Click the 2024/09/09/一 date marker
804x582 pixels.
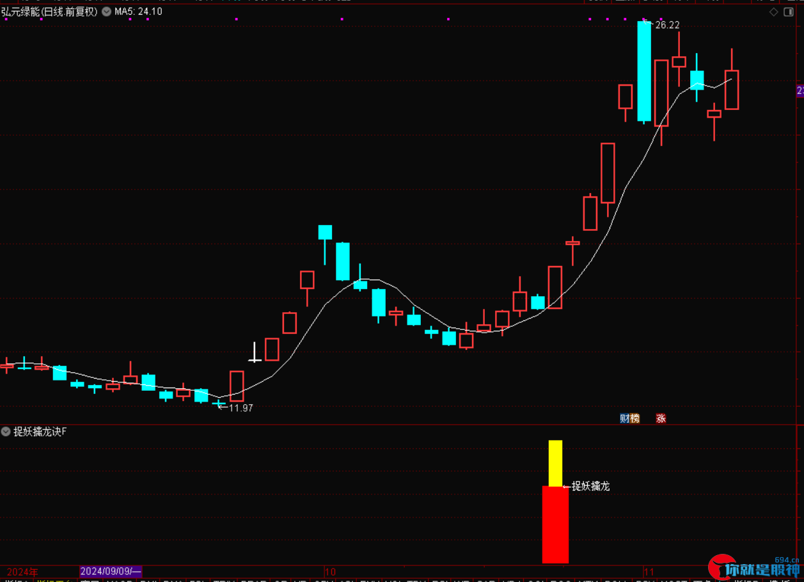[111, 571]
